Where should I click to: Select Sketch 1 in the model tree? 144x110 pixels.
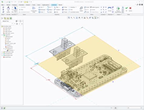coord(8,45)
